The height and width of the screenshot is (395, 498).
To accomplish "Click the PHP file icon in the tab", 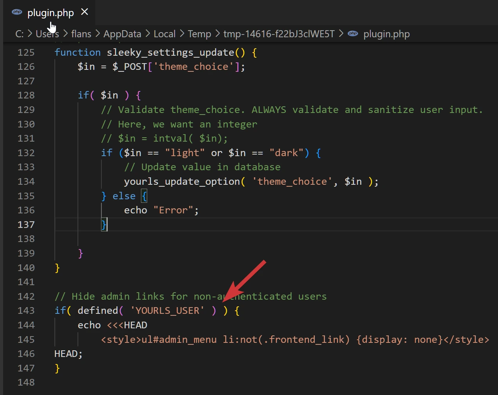I will pyautogui.click(x=17, y=12).
